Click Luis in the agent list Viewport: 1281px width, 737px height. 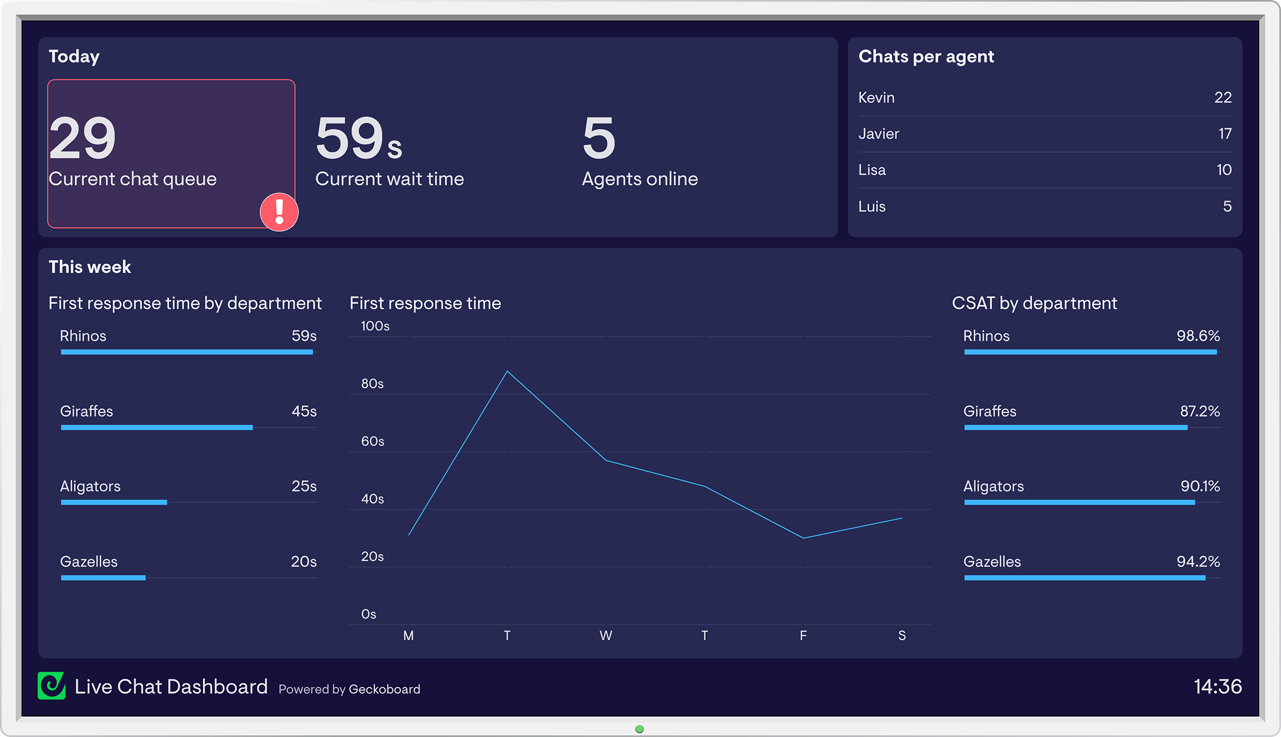873,207
